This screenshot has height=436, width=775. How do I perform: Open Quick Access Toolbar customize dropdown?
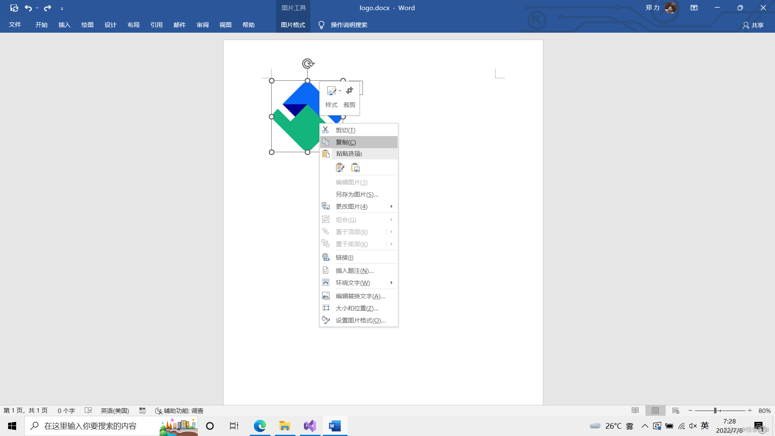tap(62, 8)
